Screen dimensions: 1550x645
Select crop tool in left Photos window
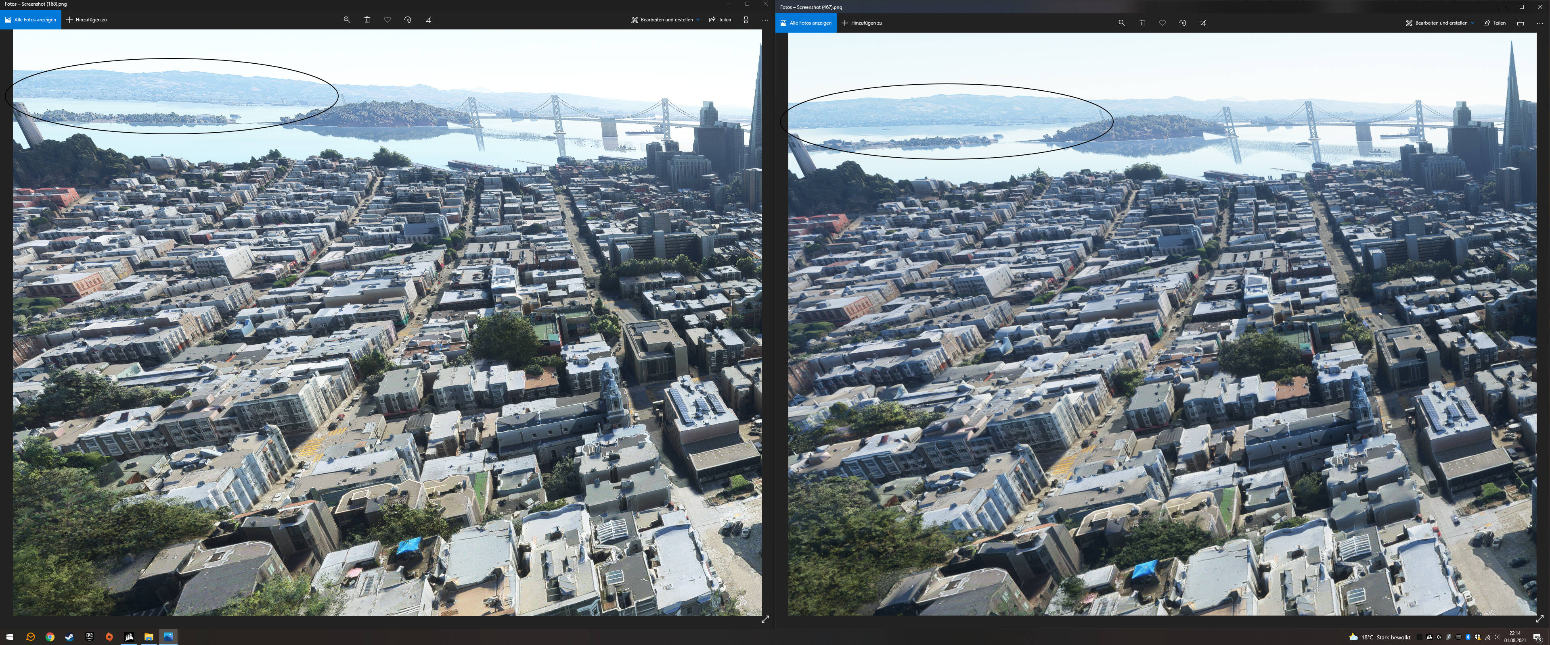(428, 20)
